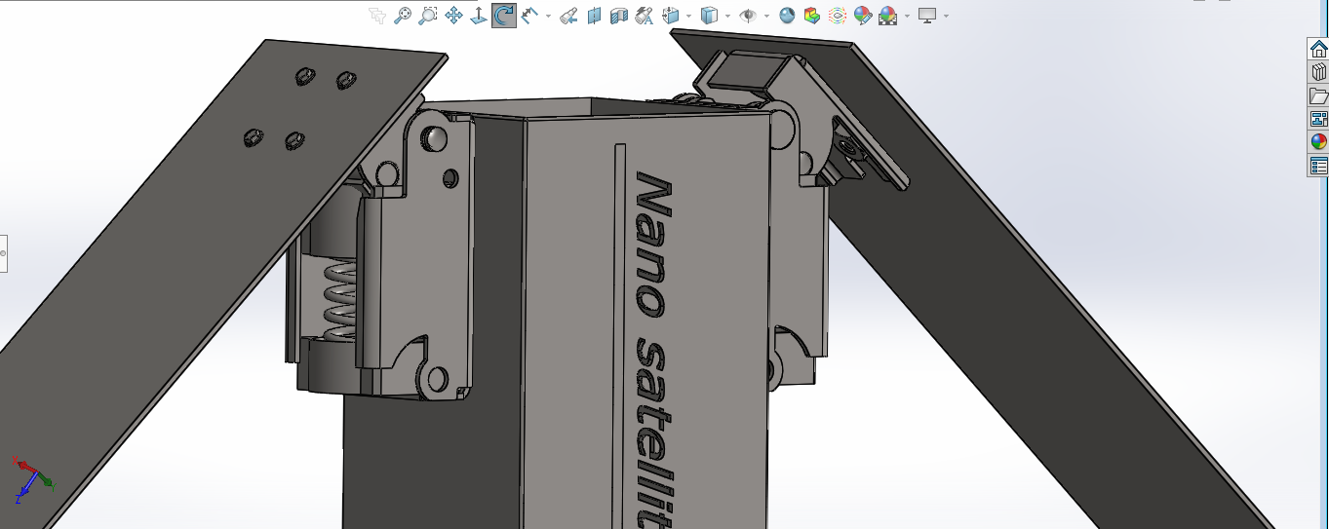1329x529 pixels.
Task: Click the blue sphere display icon
Action: [x=787, y=16]
